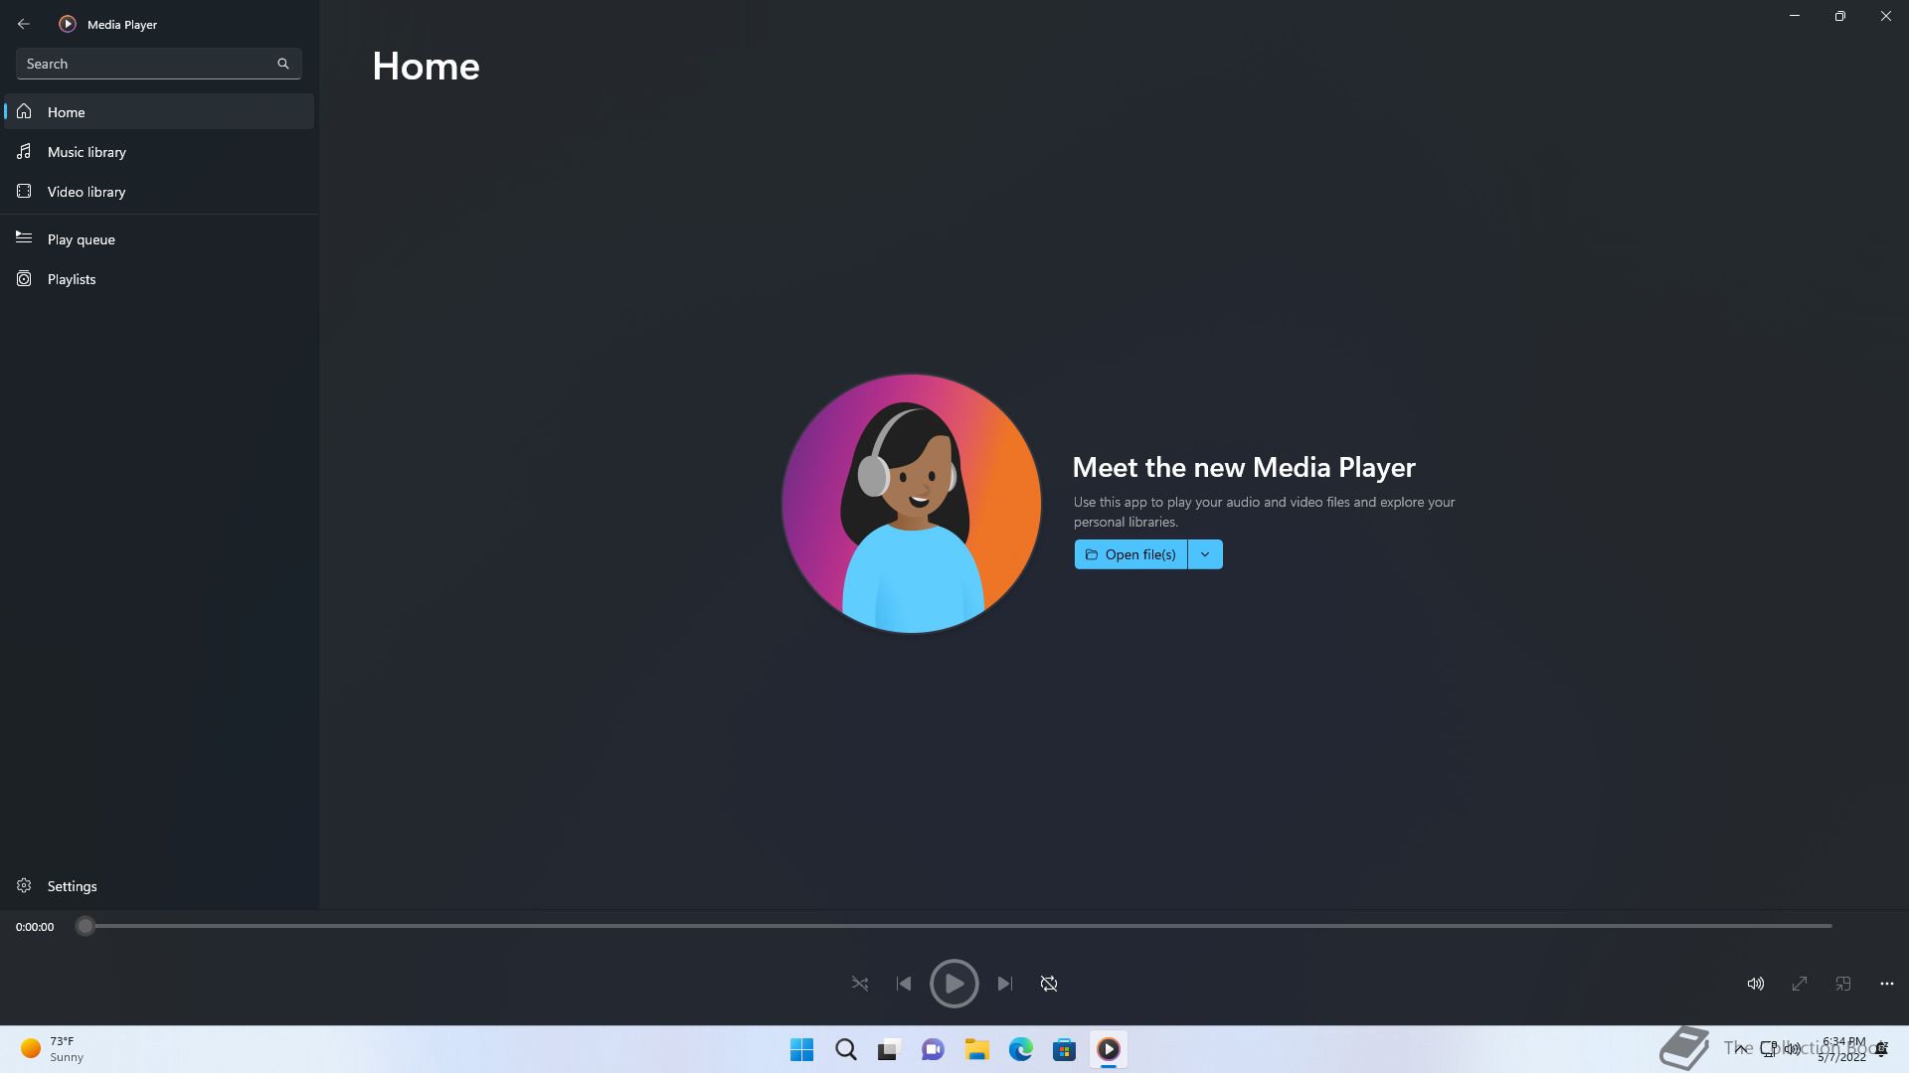1909x1073 pixels.
Task: Click the seek bar thumb
Action: [x=86, y=926]
